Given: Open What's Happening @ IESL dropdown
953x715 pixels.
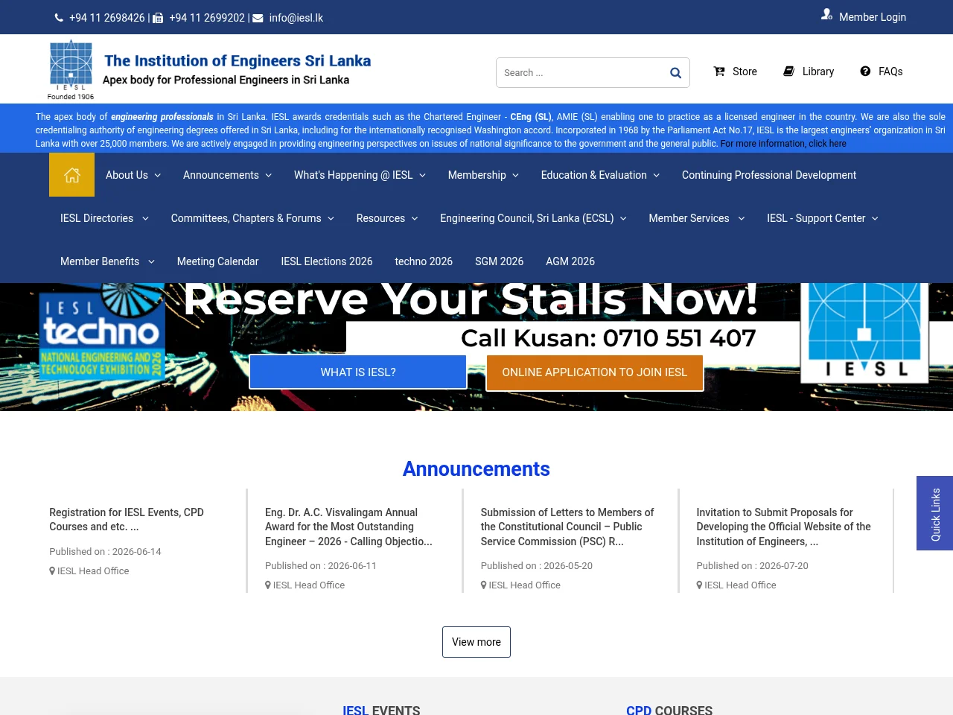Looking at the screenshot, I should point(360,175).
